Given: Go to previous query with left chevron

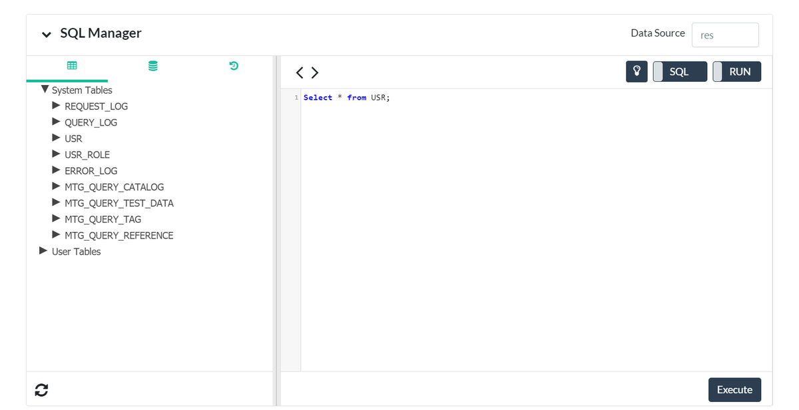Looking at the screenshot, I should coord(300,72).
